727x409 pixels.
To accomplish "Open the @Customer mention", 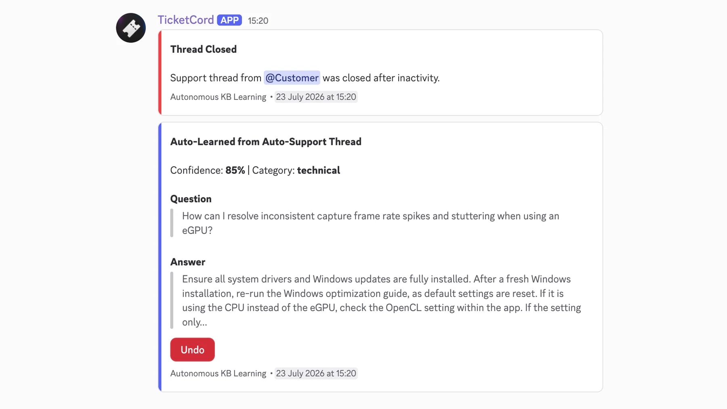I will pos(292,78).
